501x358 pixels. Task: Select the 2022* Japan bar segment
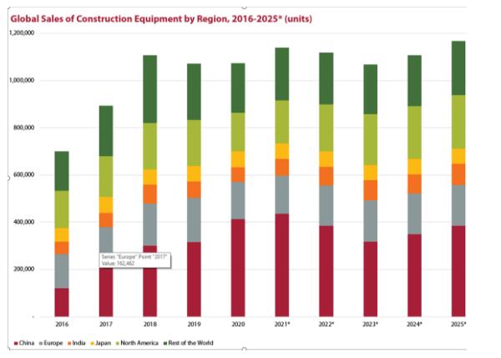point(326,159)
